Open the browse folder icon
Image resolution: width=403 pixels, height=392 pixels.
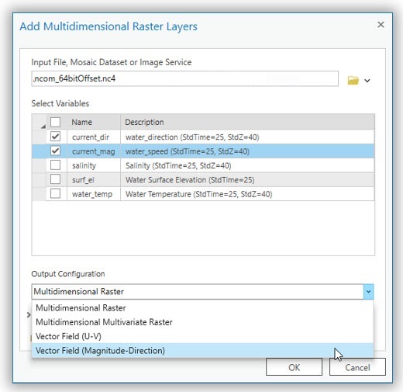click(353, 80)
